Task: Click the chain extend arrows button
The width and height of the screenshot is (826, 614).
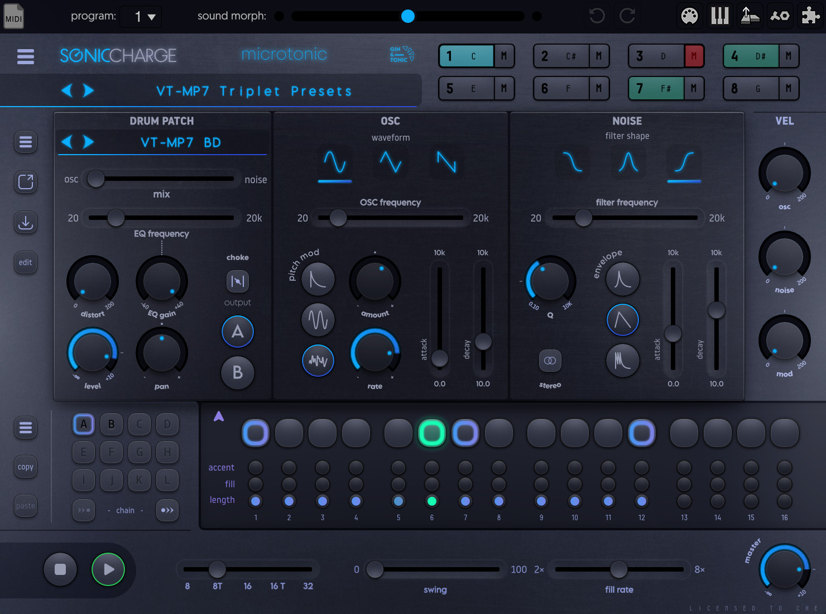Action: (x=167, y=510)
